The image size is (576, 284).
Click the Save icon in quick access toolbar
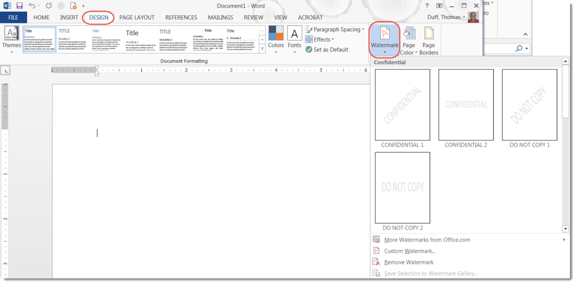pos(20,6)
